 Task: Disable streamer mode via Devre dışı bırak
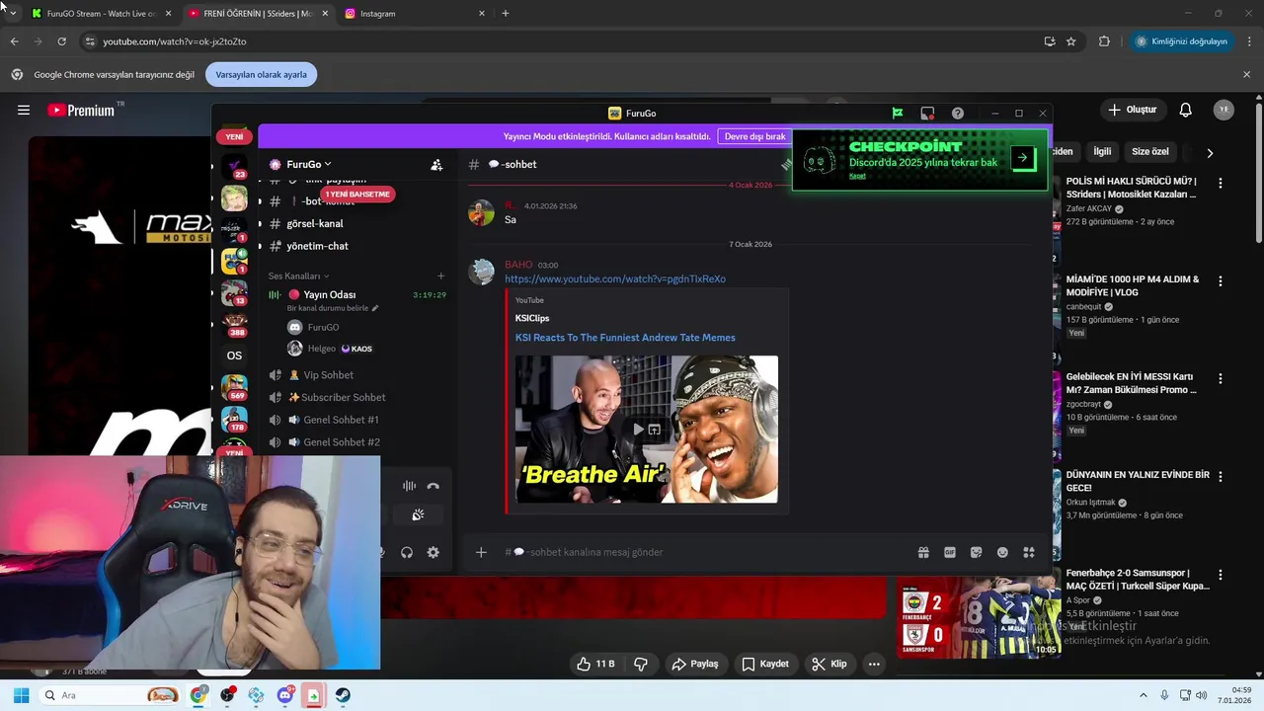tap(754, 136)
